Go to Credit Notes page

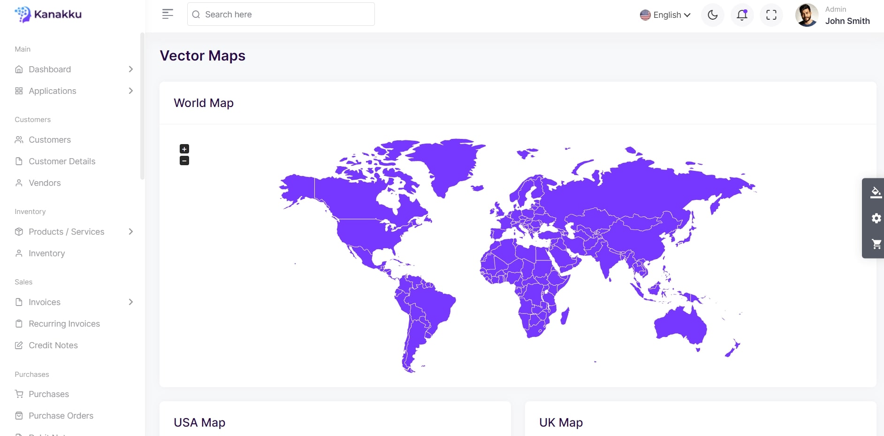pos(53,345)
